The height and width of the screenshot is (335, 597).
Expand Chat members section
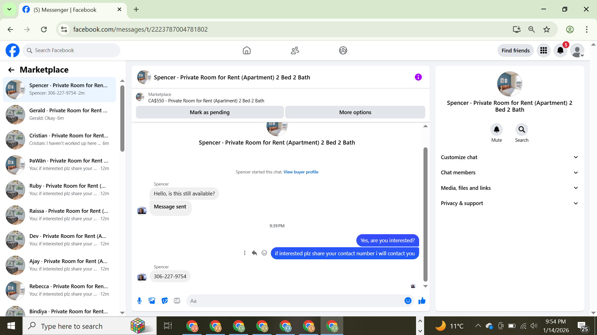[509, 172]
